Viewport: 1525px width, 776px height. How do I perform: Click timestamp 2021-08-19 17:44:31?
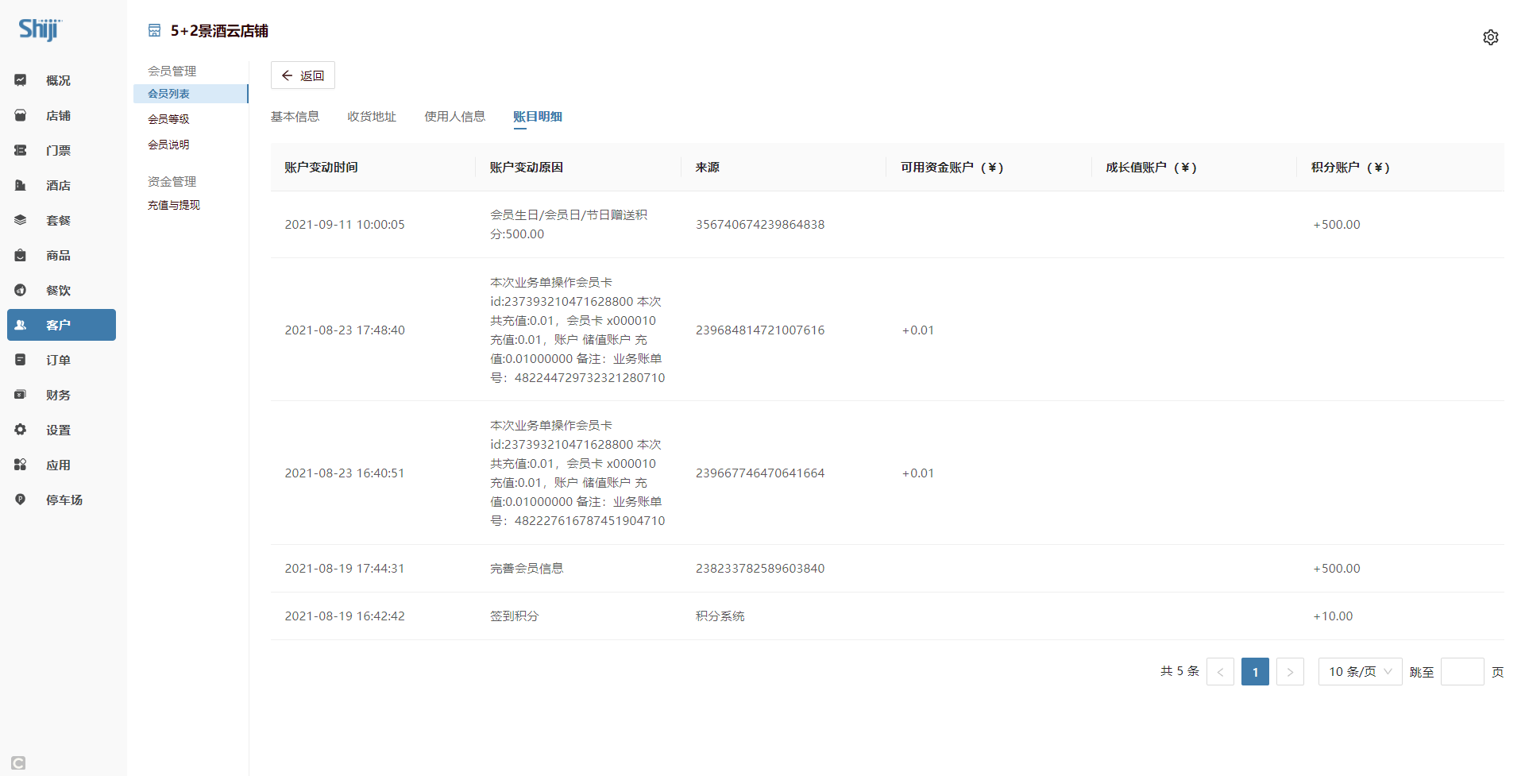click(345, 569)
